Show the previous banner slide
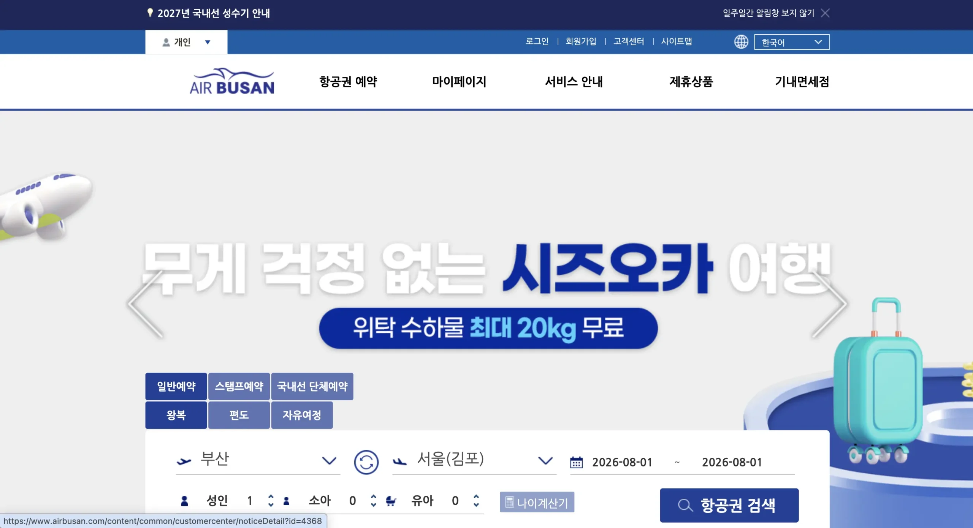 (146, 304)
